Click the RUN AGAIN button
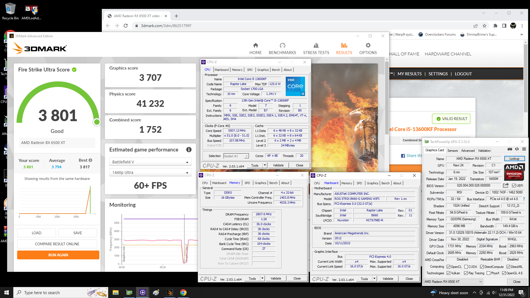This screenshot has width=530, height=298. click(x=58, y=255)
